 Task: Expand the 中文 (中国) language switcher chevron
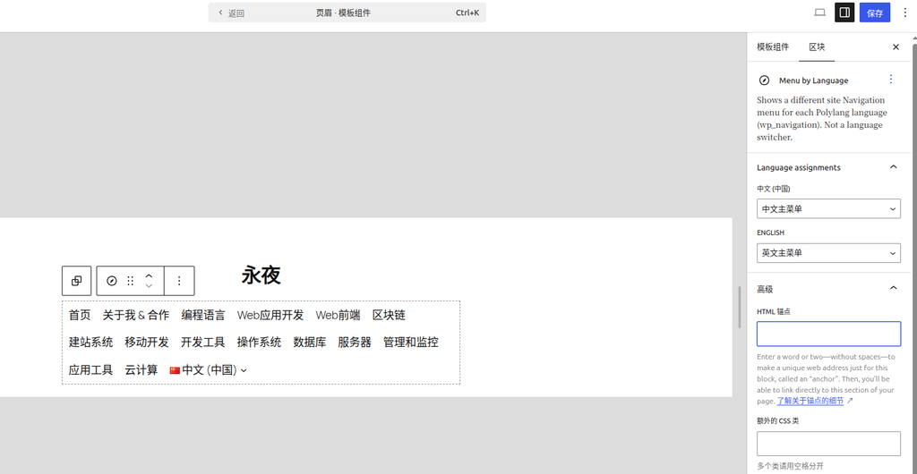pos(244,370)
